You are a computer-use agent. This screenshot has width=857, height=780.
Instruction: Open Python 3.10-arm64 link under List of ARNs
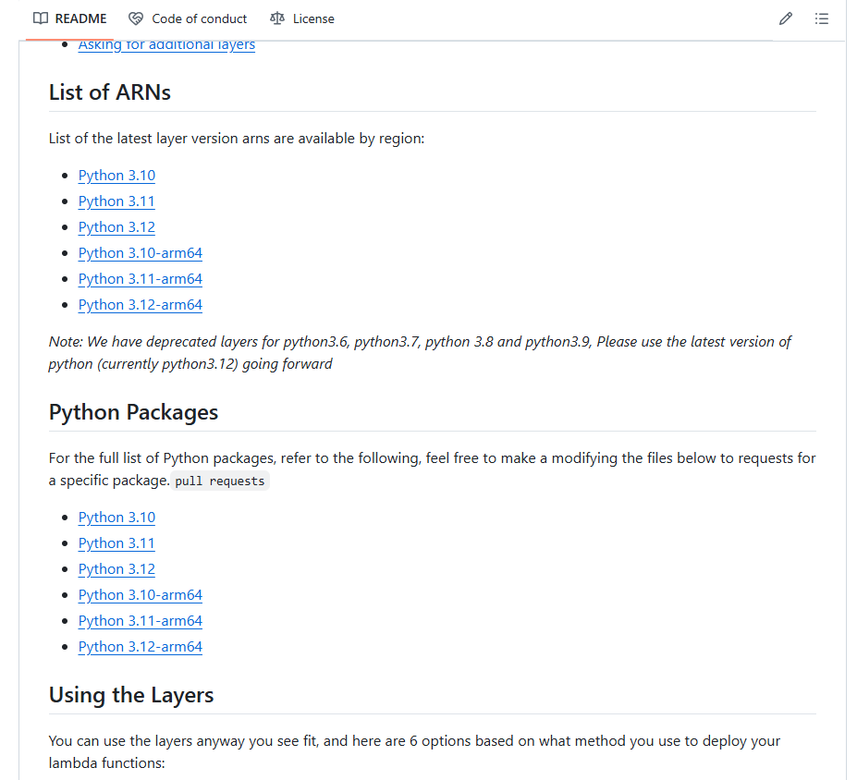click(x=140, y=253)
